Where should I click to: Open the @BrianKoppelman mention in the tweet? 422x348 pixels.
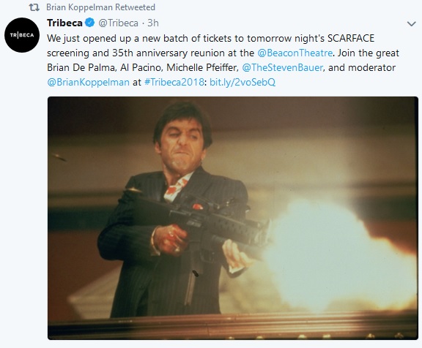pyautogui.click(x=88, y=82)
